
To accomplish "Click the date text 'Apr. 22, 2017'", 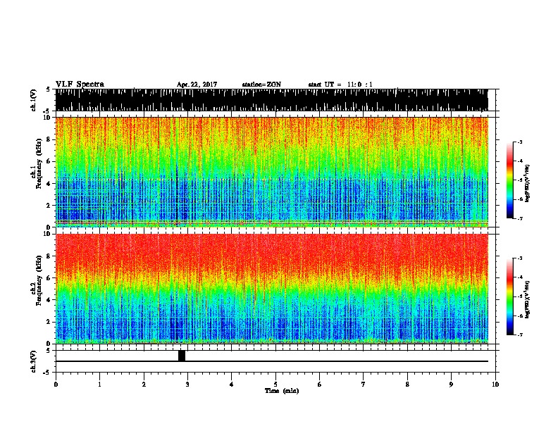I will click(197, 85).
